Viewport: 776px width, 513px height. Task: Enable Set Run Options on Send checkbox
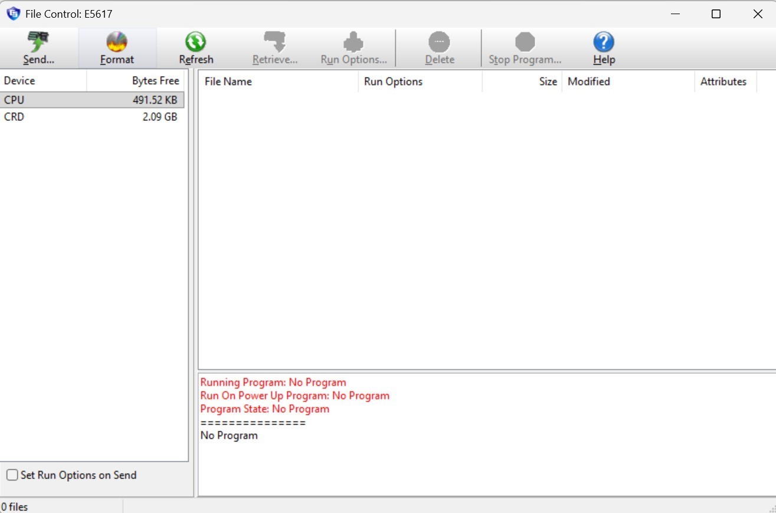coord(12,475)
